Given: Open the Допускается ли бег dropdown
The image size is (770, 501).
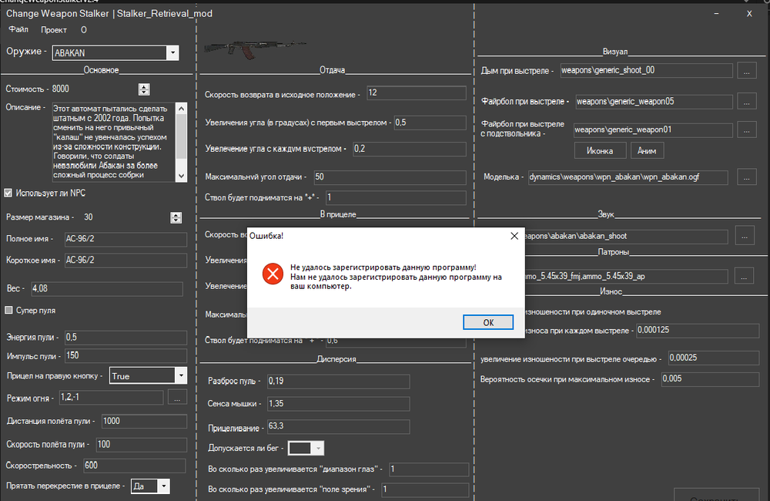Looking at the screenshot, I should [319, 448].
